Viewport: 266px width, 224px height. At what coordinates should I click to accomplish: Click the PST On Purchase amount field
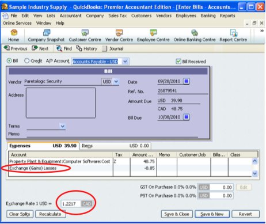[x=222, y=196]
